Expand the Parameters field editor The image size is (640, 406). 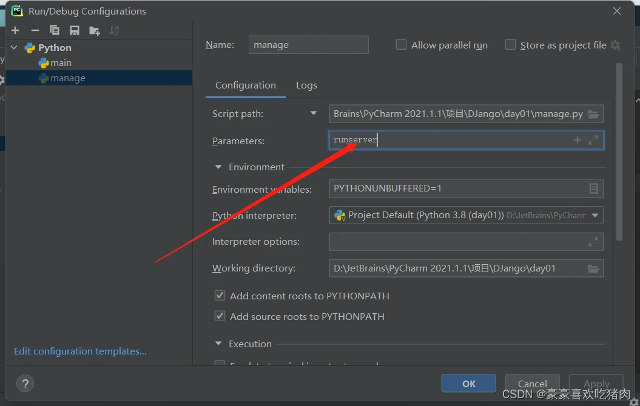(593, 140)
